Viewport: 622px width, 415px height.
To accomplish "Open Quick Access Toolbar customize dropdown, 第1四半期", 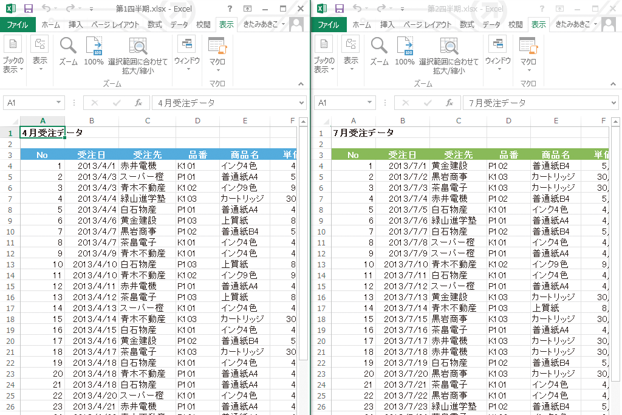I will 91,9.
